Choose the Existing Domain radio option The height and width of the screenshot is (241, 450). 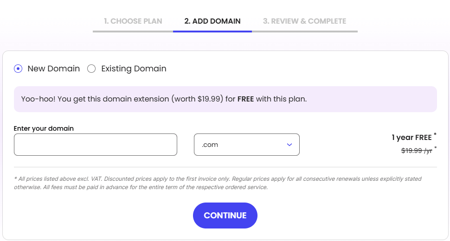(x=91, y=69)
